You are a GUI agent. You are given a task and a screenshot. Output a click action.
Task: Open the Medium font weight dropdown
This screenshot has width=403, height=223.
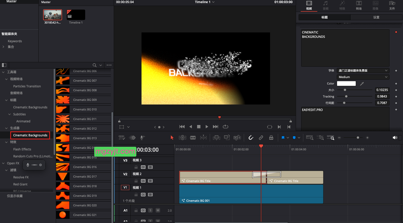(x=363, y=77)
